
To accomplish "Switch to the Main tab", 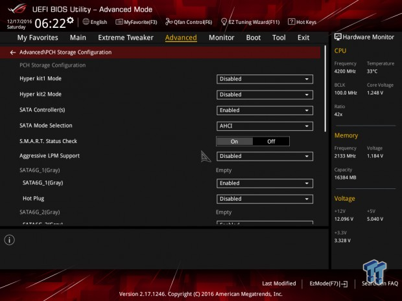I will pos(78,38).
